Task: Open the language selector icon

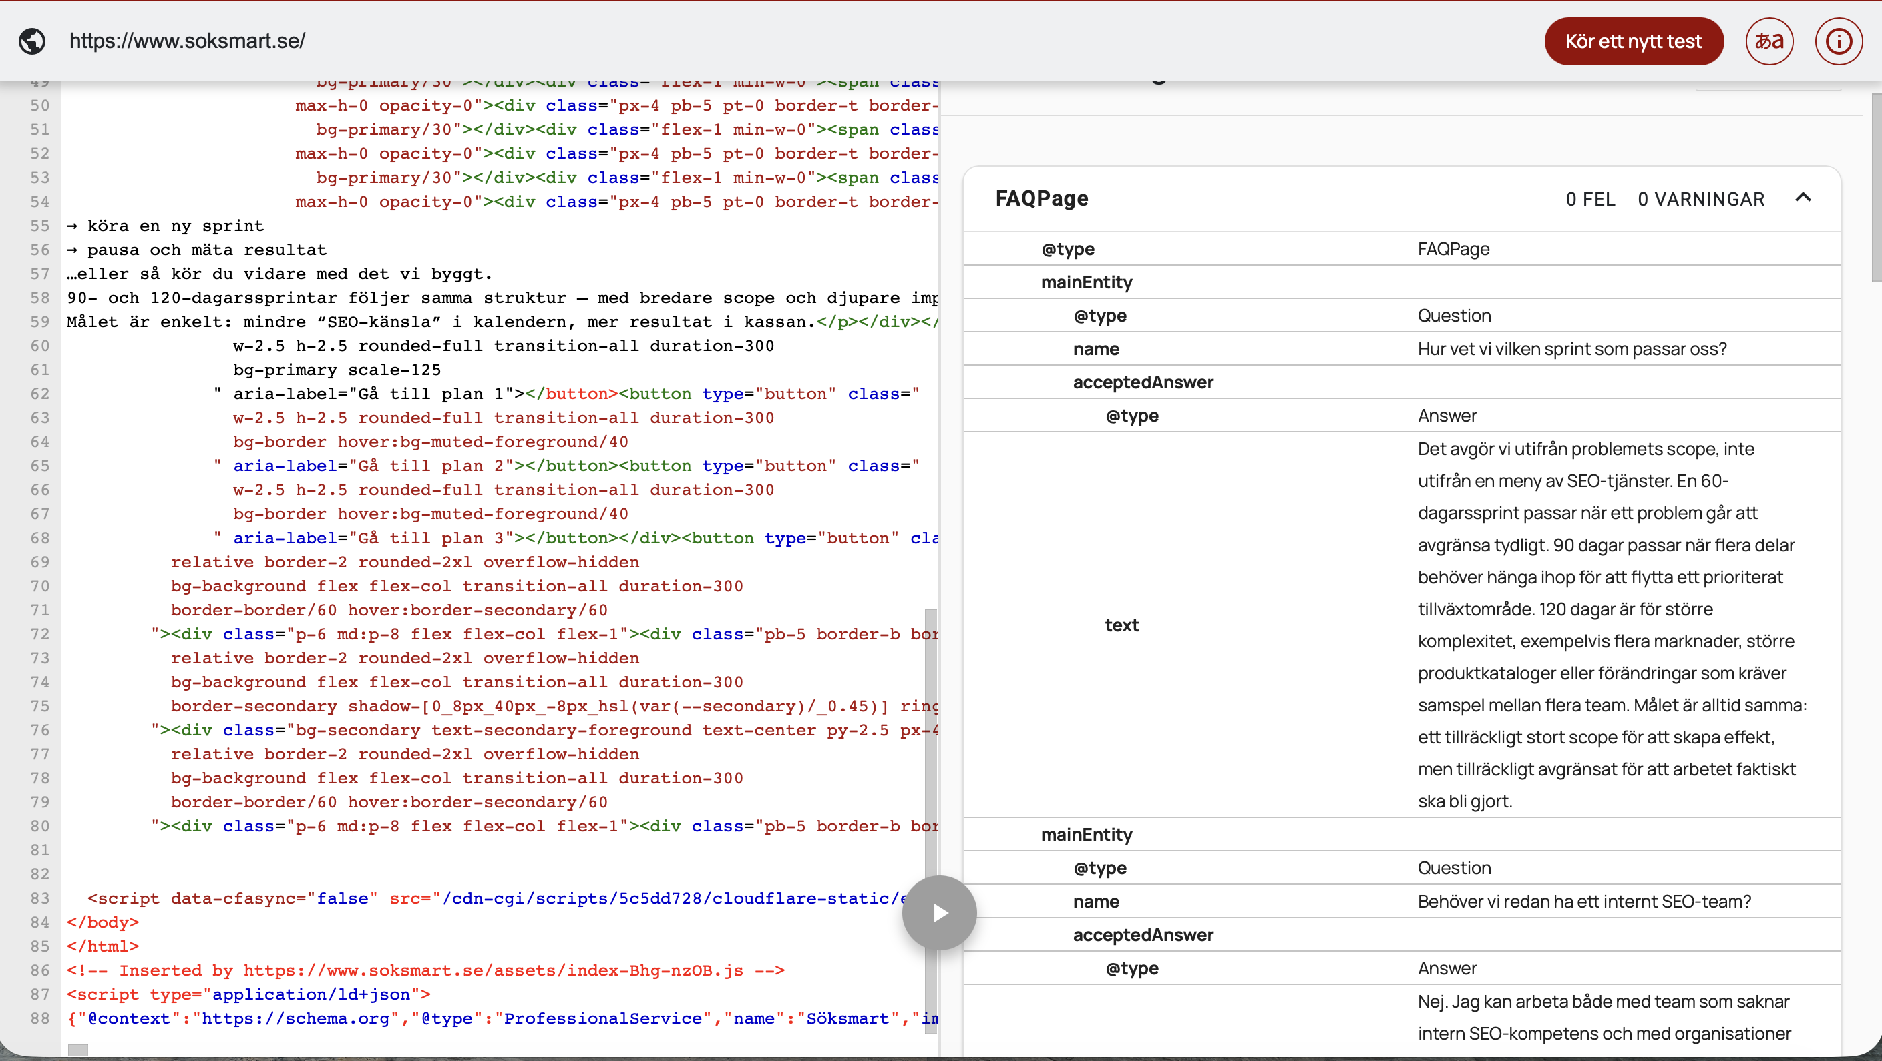Action: tap(1768, 41)
